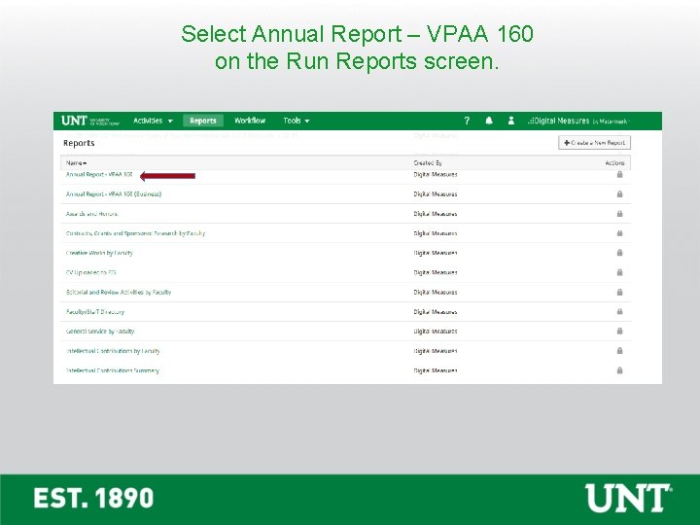Click Digital Measures in the Faculty/Staff Directory row
The height and width of the screenshot is (525, 700).
pos(436,312)
